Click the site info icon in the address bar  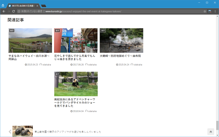[19, 11]
